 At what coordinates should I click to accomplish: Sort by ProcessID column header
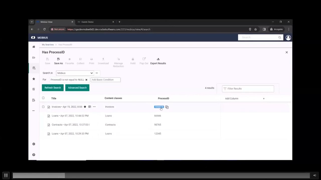click(x=164, y=98)
